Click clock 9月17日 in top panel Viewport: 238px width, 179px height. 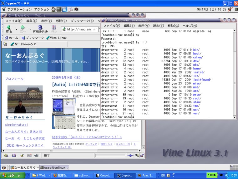pos(211,9)
